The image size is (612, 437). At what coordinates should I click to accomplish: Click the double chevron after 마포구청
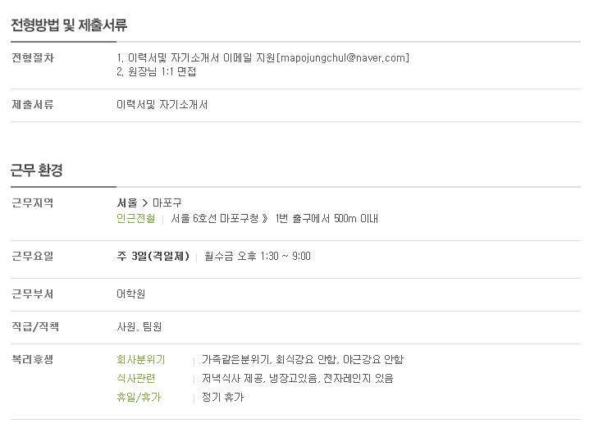point(265,218)
